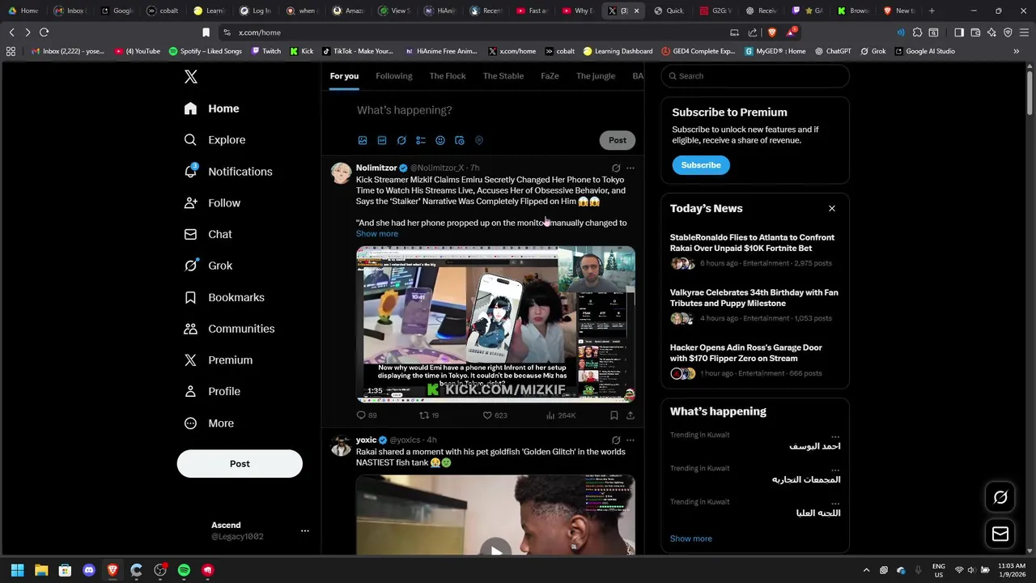Open Bookmarks from the sidebar
Image resolution: width=1036 pixels, height=583 pixels.
(x=224, y=297)
